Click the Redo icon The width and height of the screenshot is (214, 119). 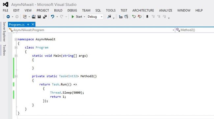[x=62, y=17]
